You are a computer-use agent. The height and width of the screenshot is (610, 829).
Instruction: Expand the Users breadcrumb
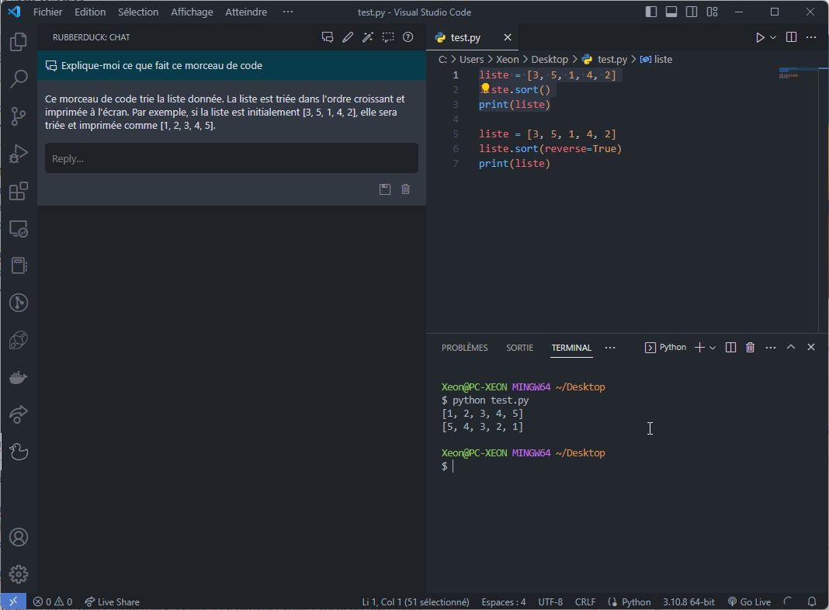471,59
